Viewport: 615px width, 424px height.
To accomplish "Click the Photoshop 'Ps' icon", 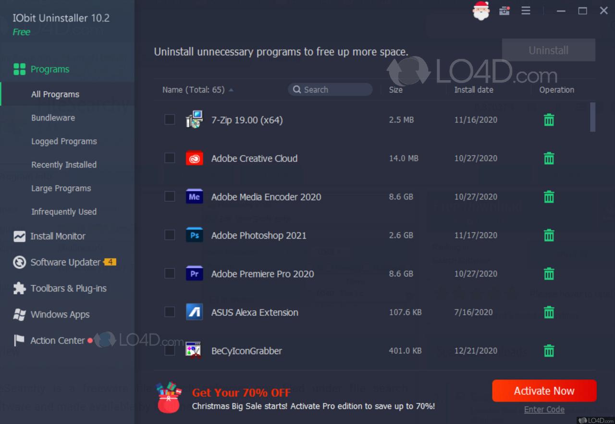I will 195,235.
